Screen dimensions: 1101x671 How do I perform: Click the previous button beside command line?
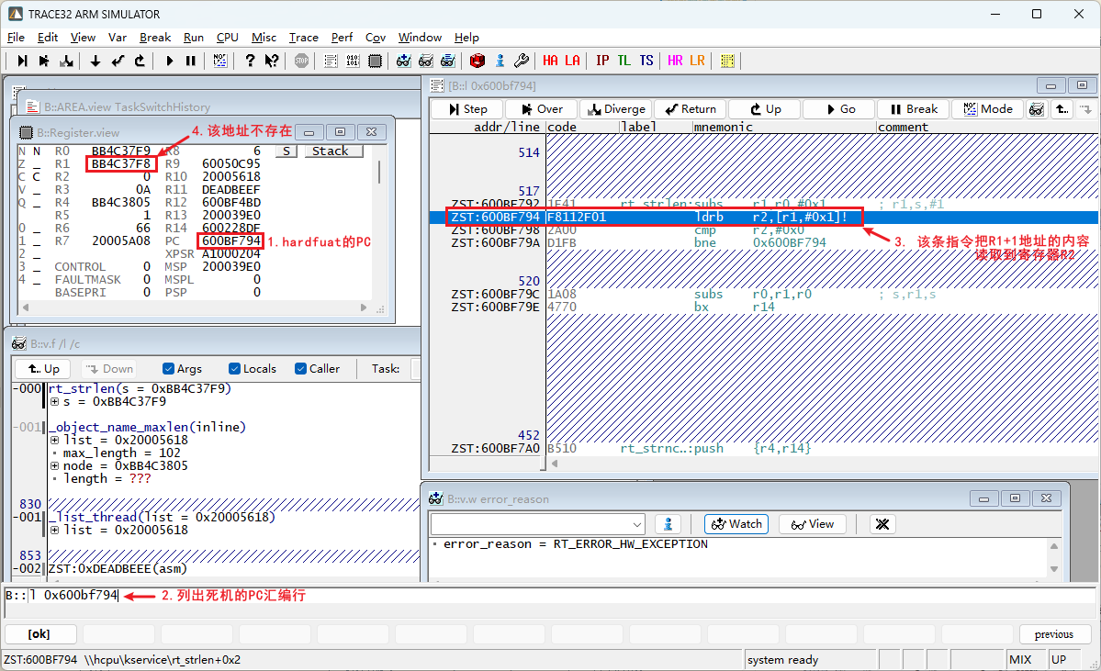(1054, 633)
